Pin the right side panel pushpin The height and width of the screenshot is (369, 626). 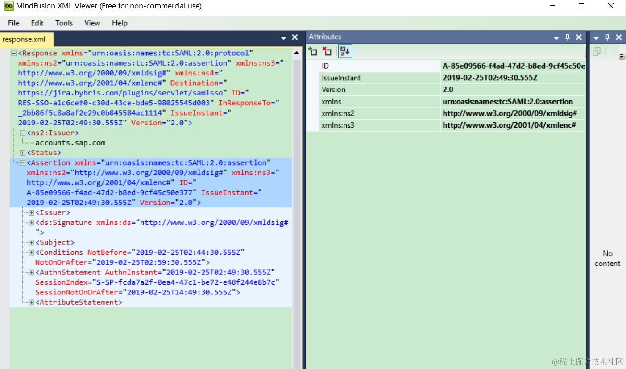coord(607,37)
